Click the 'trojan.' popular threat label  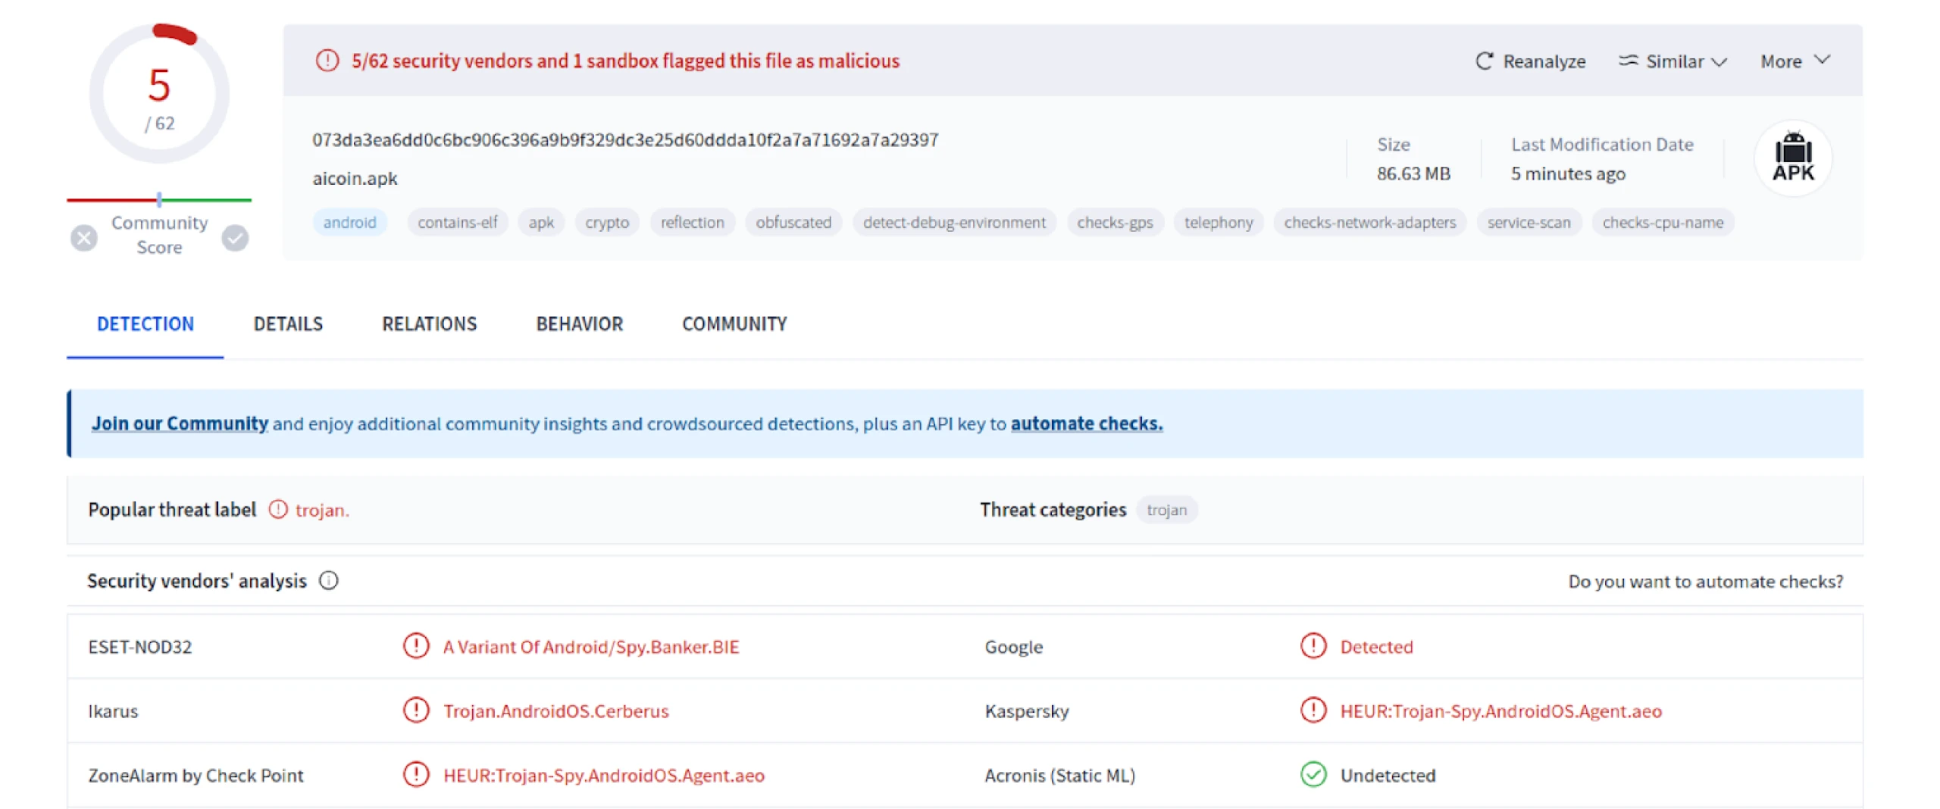(x=322, y=511)
